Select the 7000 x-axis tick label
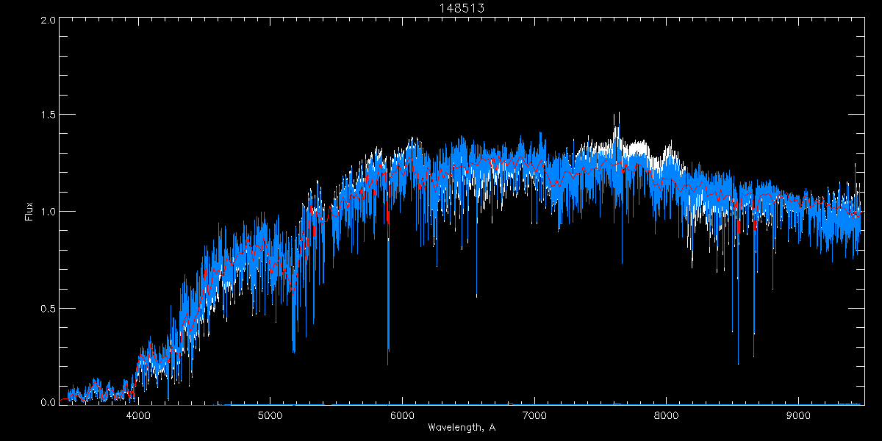The image size is (882, 441). coord(534,415)
